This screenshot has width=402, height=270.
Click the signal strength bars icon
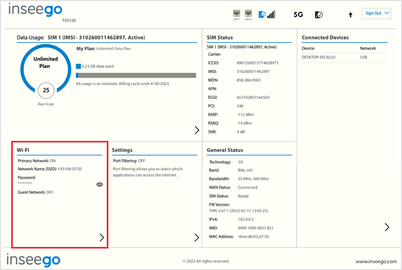[x=271, y=14]
